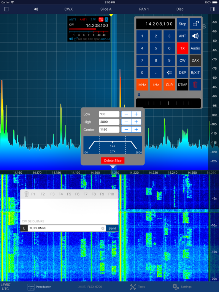Decrease the High filter value
219x292 pixels.
point(126,122)
